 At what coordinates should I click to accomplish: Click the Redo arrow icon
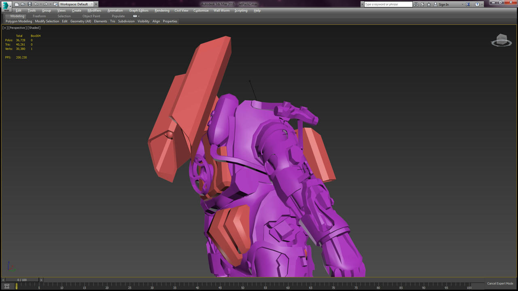coord(45,4)
